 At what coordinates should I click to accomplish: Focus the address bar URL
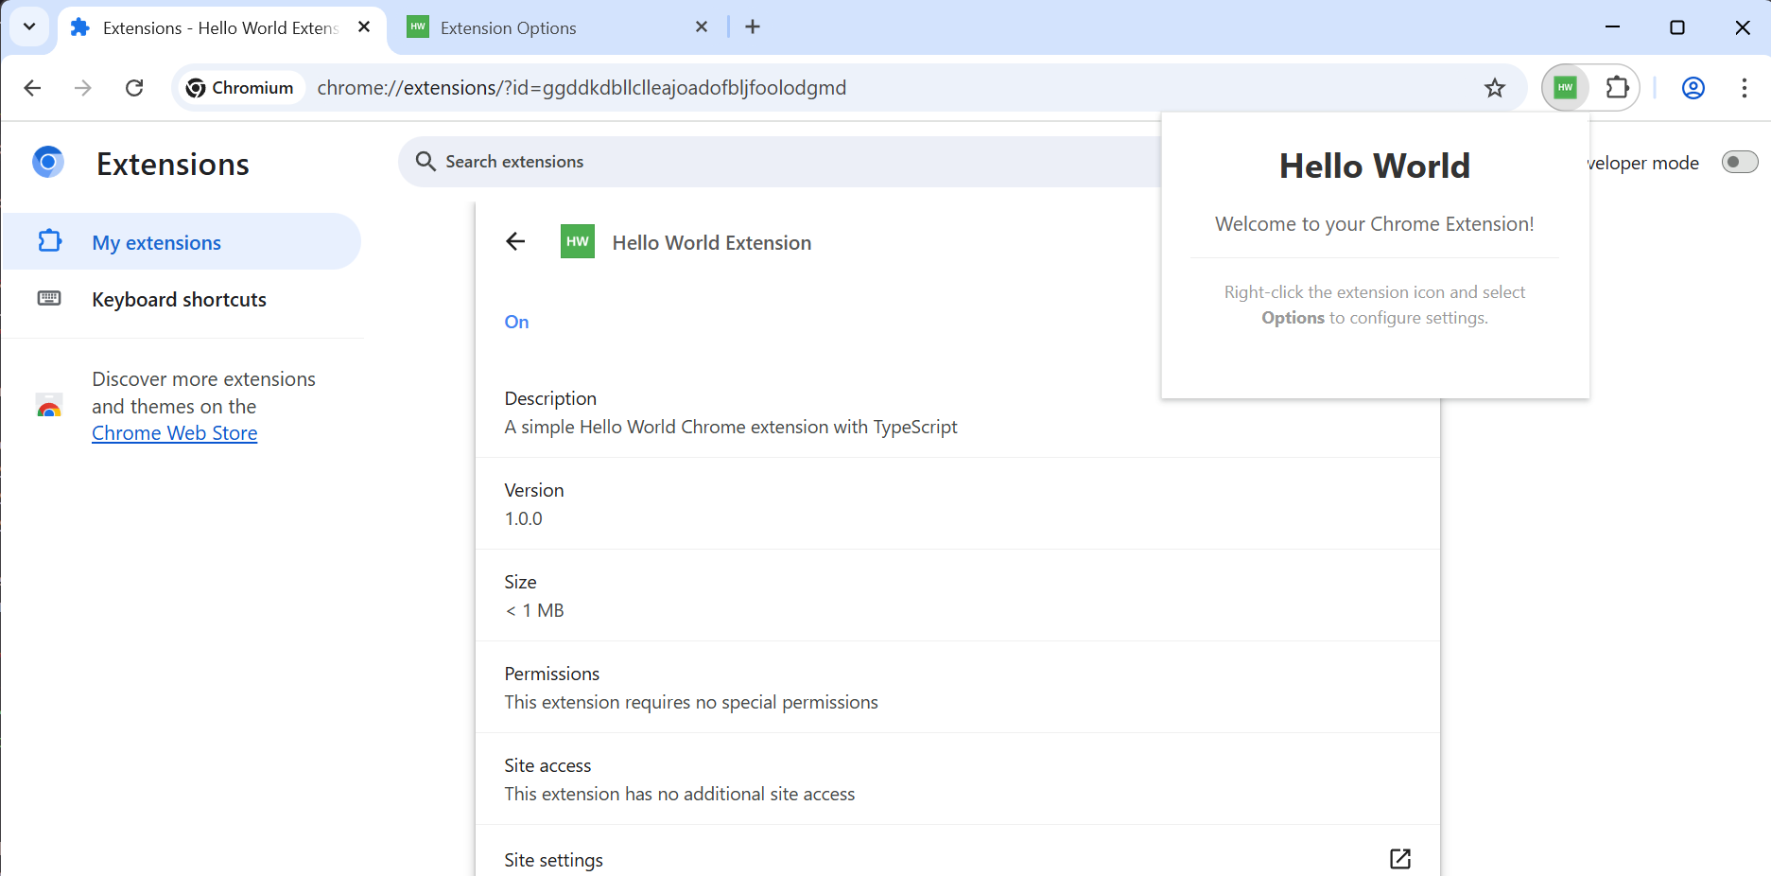tap(582, 88)
